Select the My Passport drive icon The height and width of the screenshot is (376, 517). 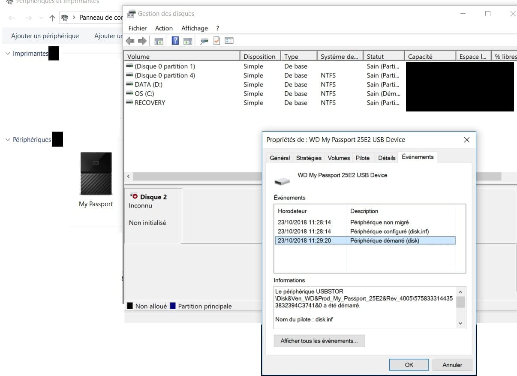coord(96,174)
